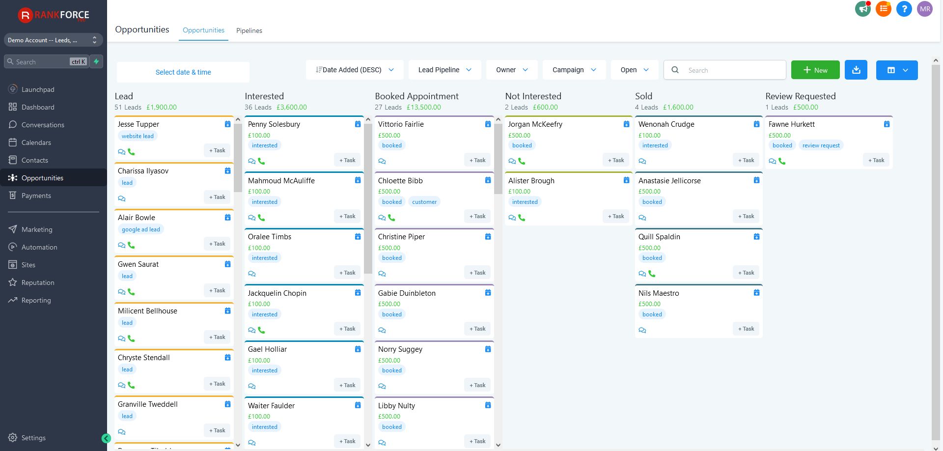Screen dimensions: 943x451
Task: Toggle board view layout dropdown button
Action: 897,70
